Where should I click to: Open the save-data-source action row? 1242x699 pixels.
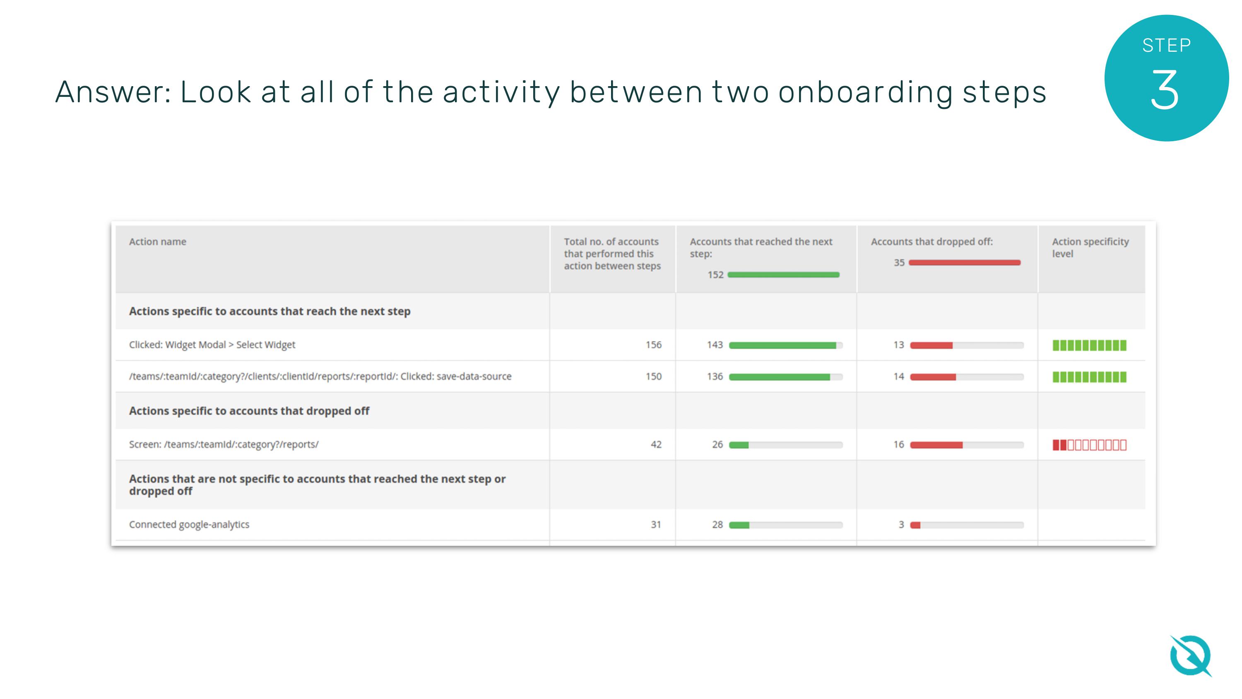pos(320,376)
